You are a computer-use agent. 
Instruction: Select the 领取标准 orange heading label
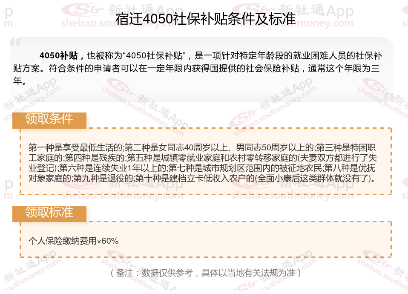click(x=49, y=213)
